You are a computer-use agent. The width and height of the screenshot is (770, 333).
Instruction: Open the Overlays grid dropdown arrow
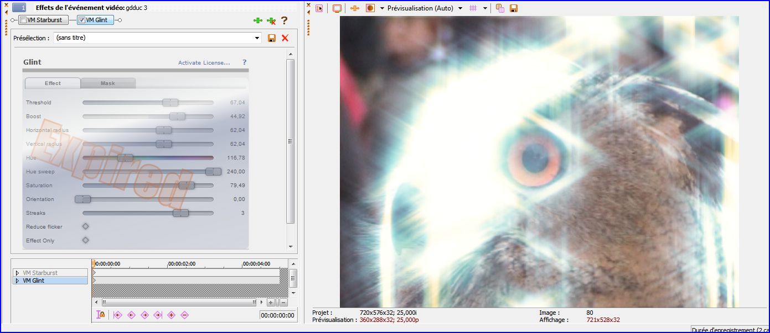click(x=485, y=8)
